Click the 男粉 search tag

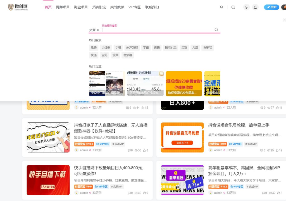point(184,47)
